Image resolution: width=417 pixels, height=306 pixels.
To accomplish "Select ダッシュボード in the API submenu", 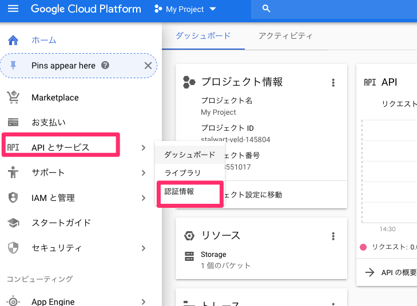I will coord(190,155).
